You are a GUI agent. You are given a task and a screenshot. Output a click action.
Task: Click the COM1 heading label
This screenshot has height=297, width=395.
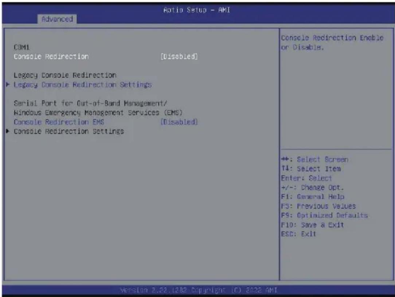pyautogui.click(x=21, y=47)
